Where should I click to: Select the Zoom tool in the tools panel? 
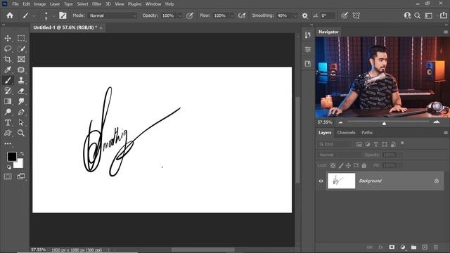pyautogui.click(x=21, y=133)
